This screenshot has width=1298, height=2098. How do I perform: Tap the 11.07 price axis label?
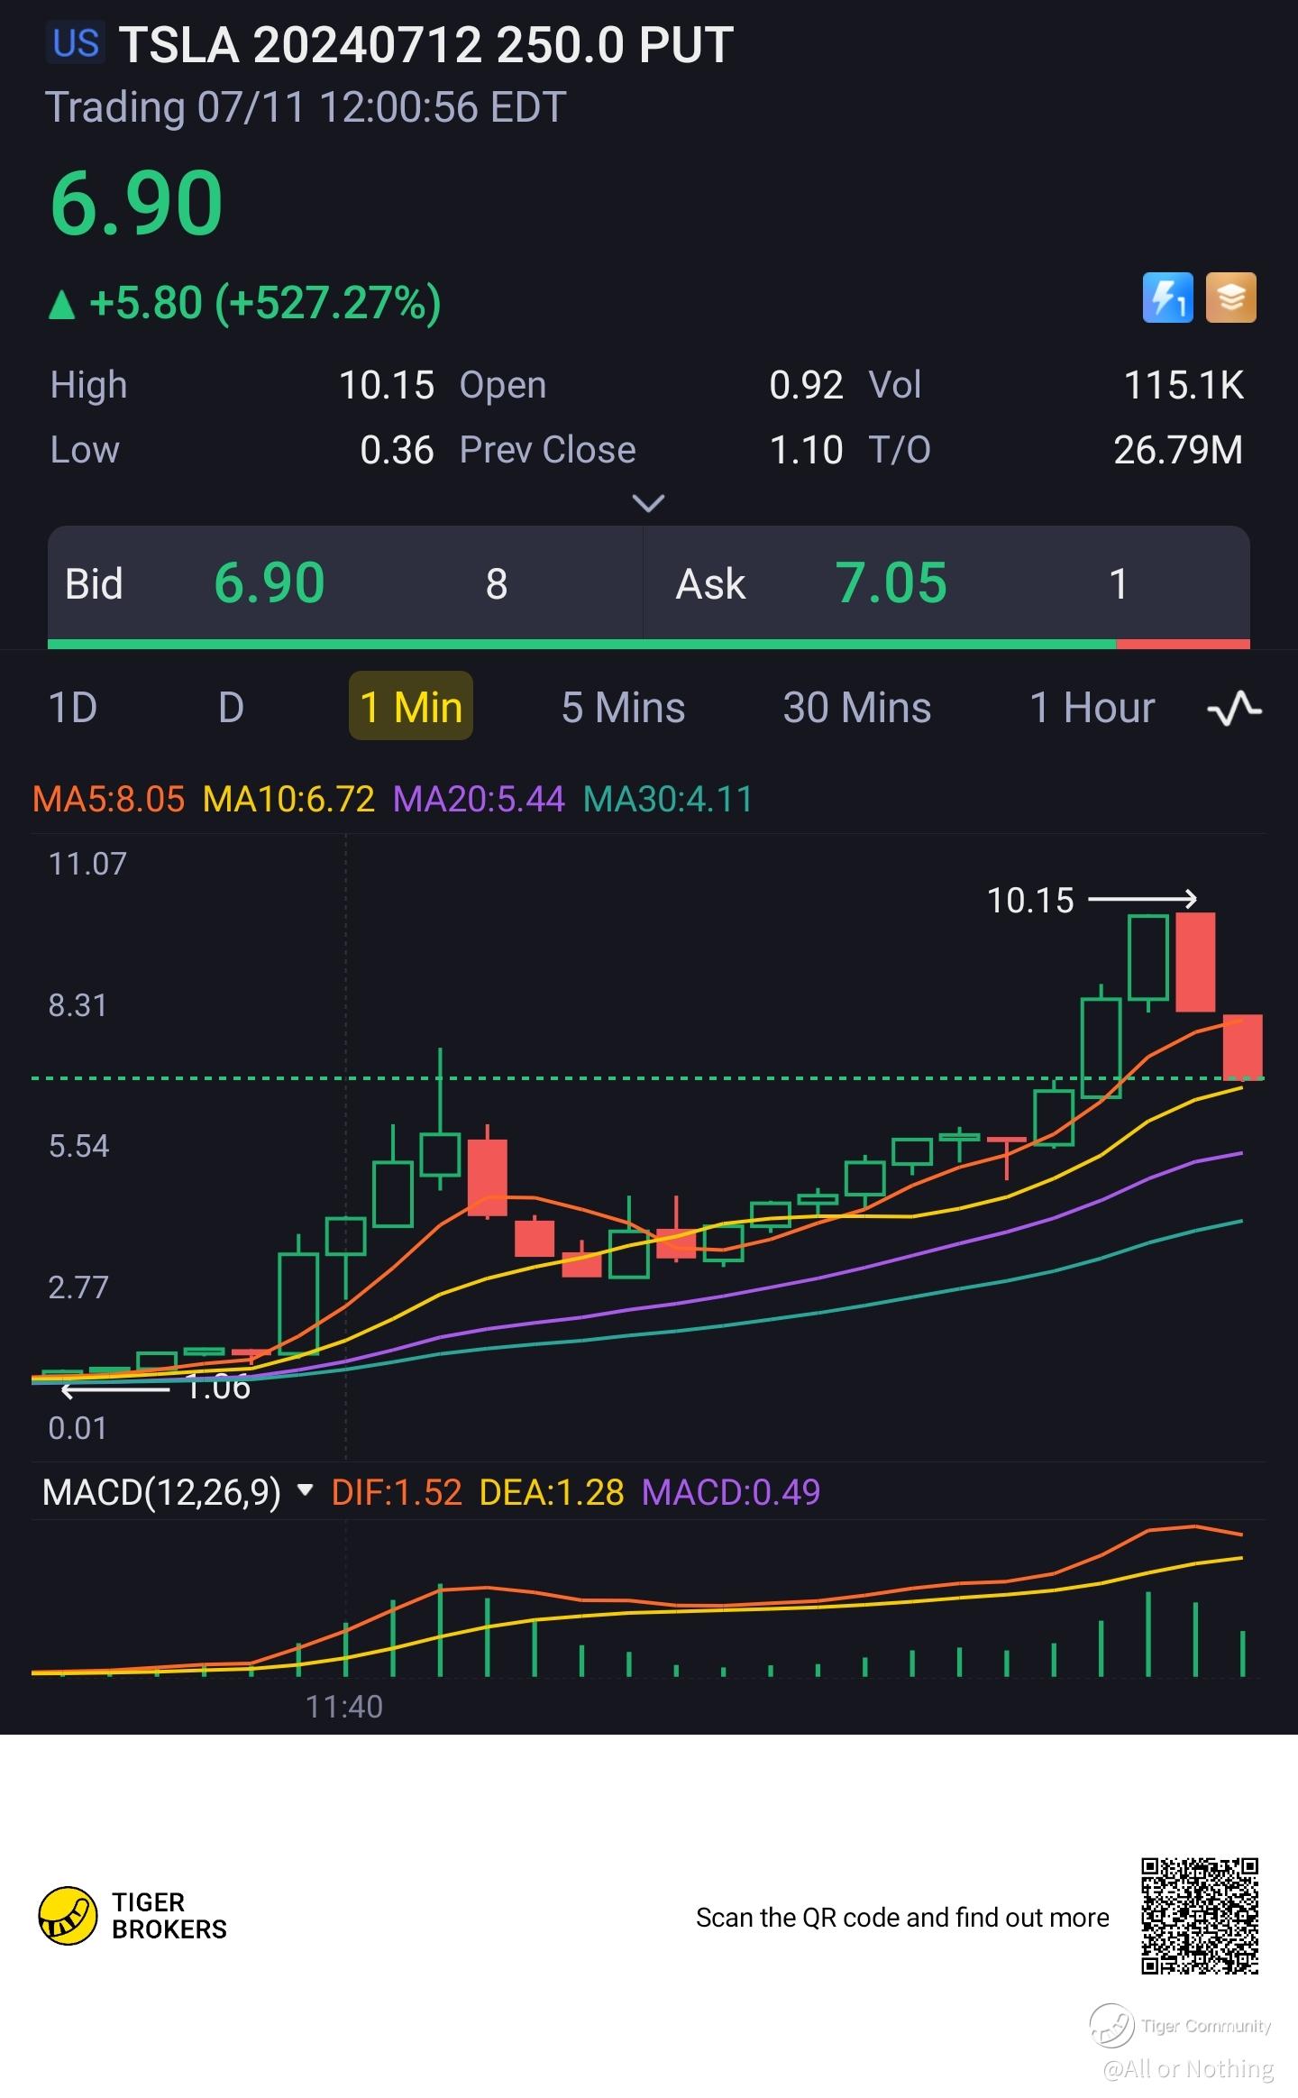click(87, 864)
